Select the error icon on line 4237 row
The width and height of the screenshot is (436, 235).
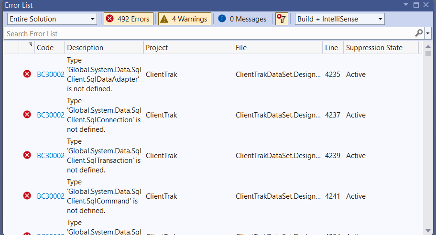click(27, 115)
